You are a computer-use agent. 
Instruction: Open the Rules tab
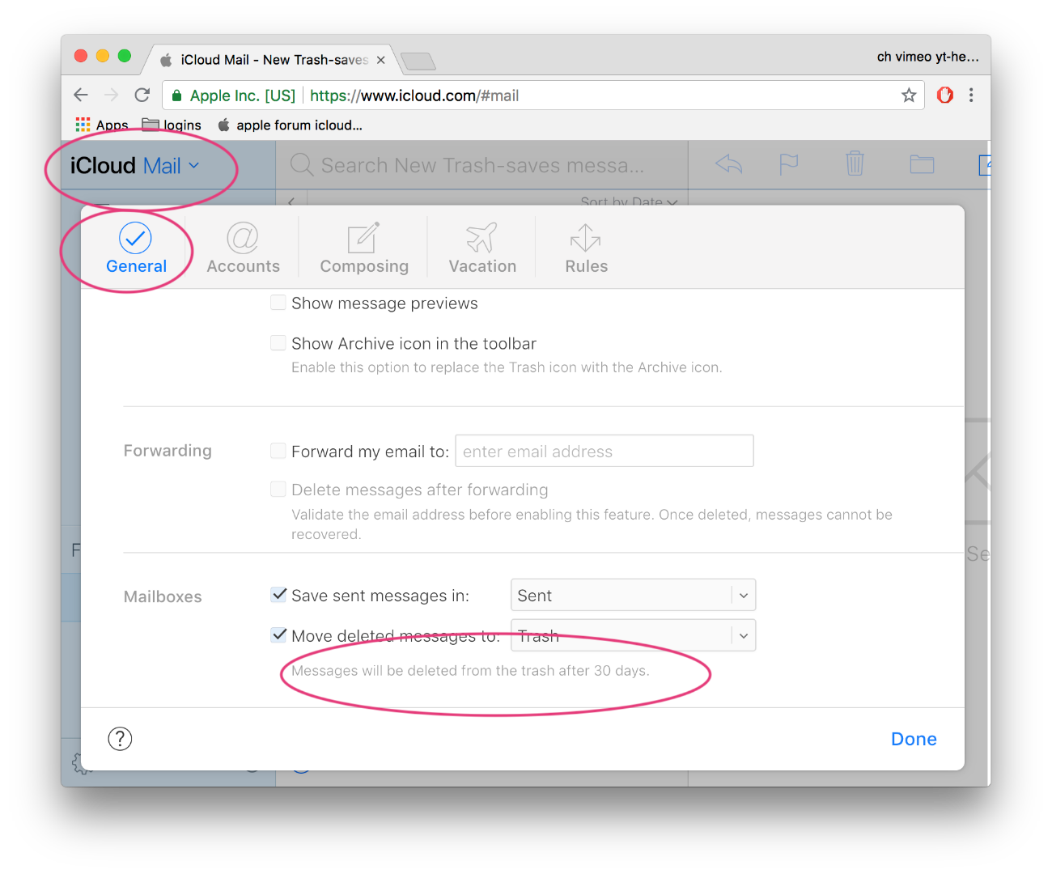[586, 248]
